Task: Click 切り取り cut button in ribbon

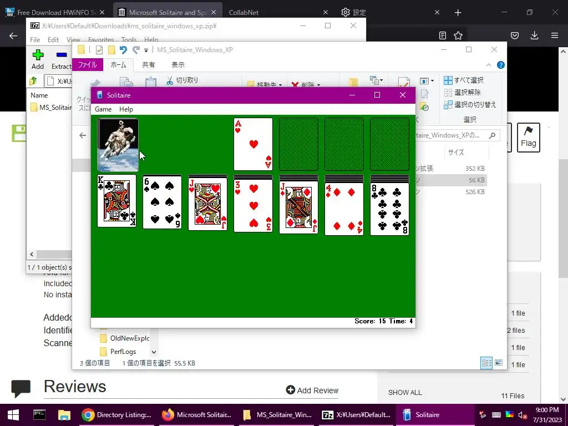Action: coord(182,80)
